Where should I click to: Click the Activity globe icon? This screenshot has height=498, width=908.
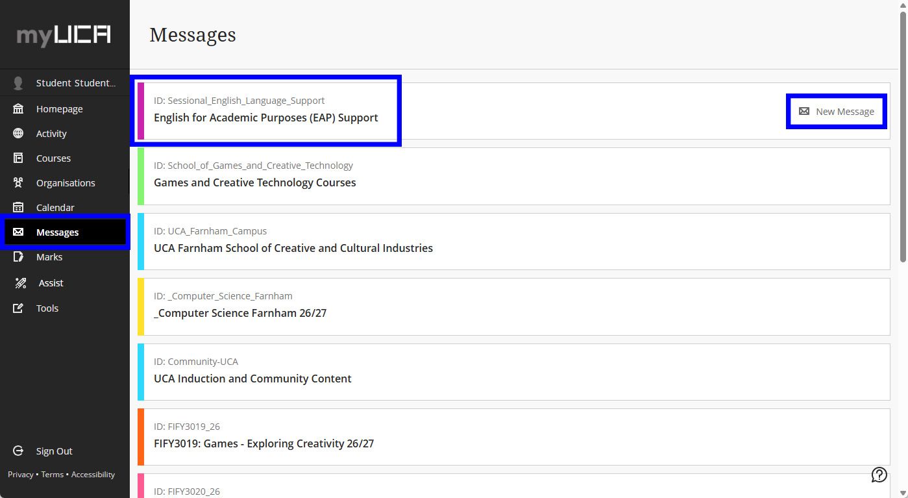point(18,133)
